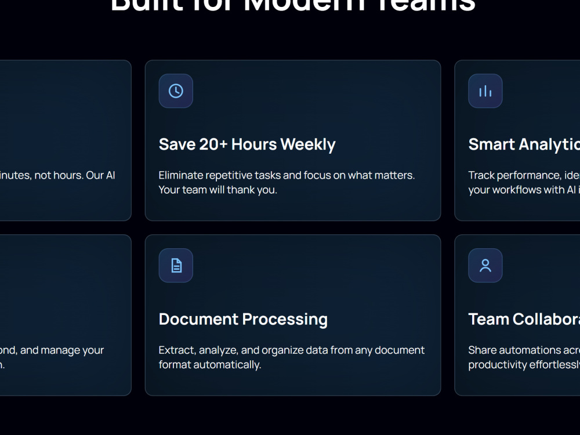Click the clock icon in Save Hours card

[176, 91]
